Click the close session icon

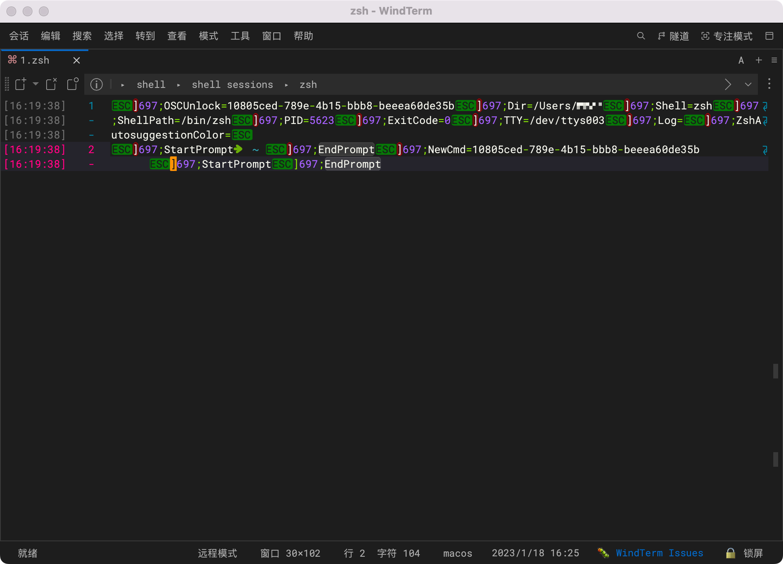[51, 84]
